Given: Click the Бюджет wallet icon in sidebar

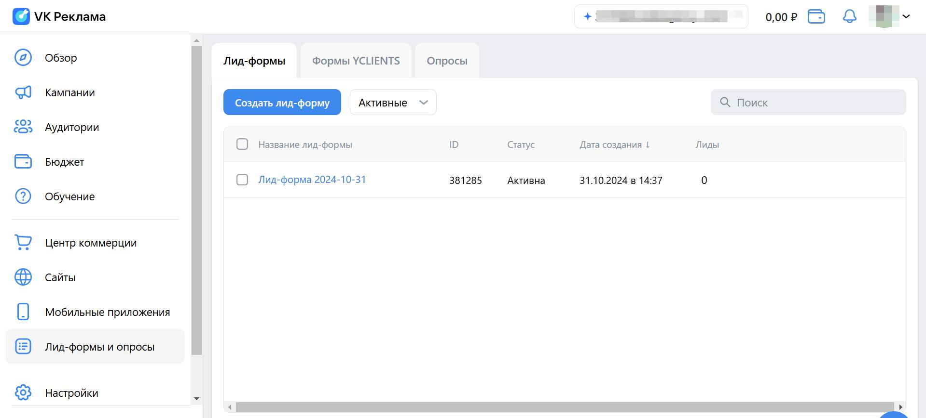Looking at the screenshot, I should [23, 162].
